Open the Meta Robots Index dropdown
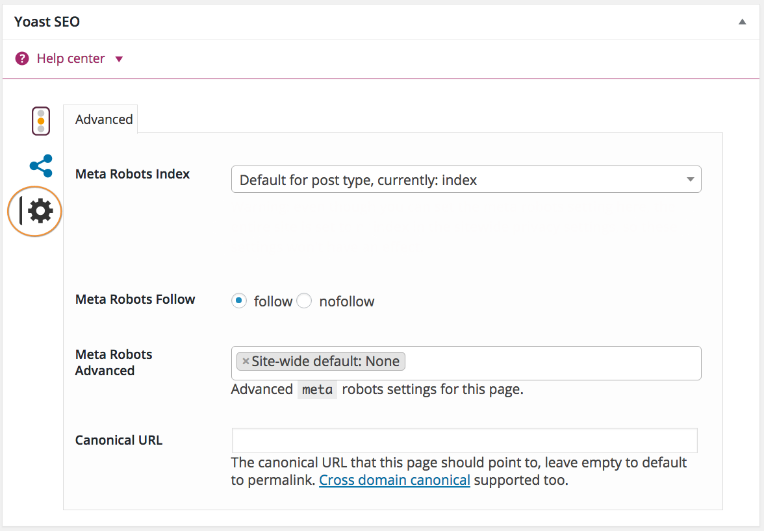The height and width of the screenshot is (531, 764). coord(466,180)
